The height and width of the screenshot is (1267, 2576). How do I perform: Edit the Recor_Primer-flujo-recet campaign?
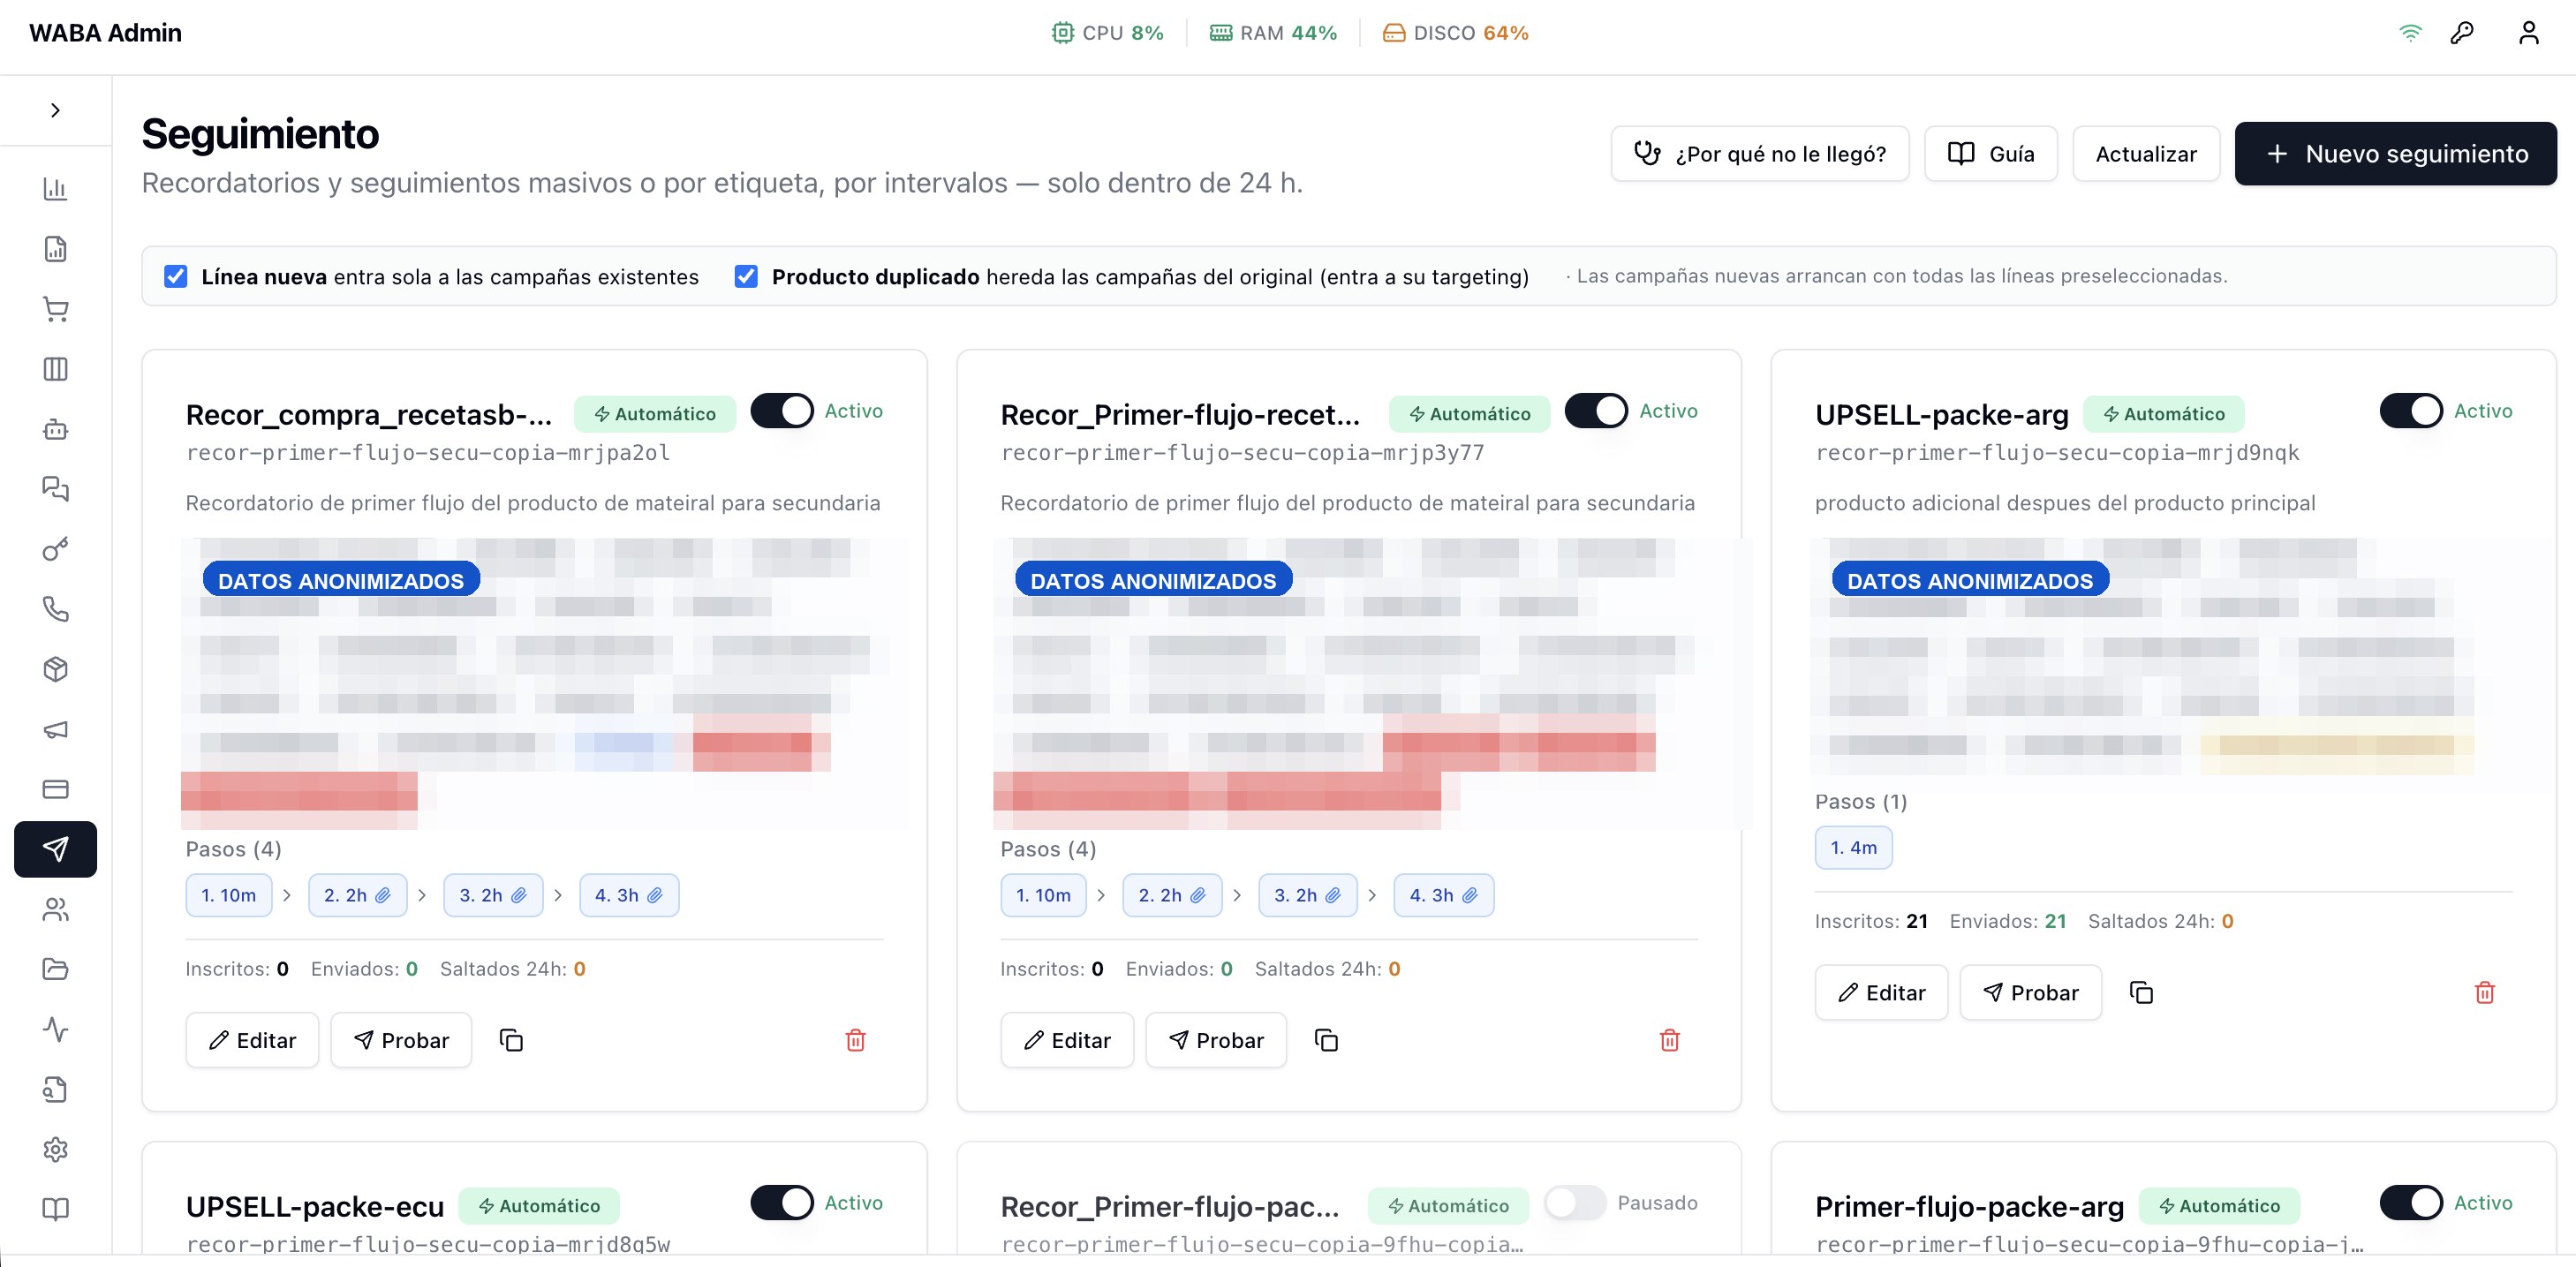(1067, 1040)
